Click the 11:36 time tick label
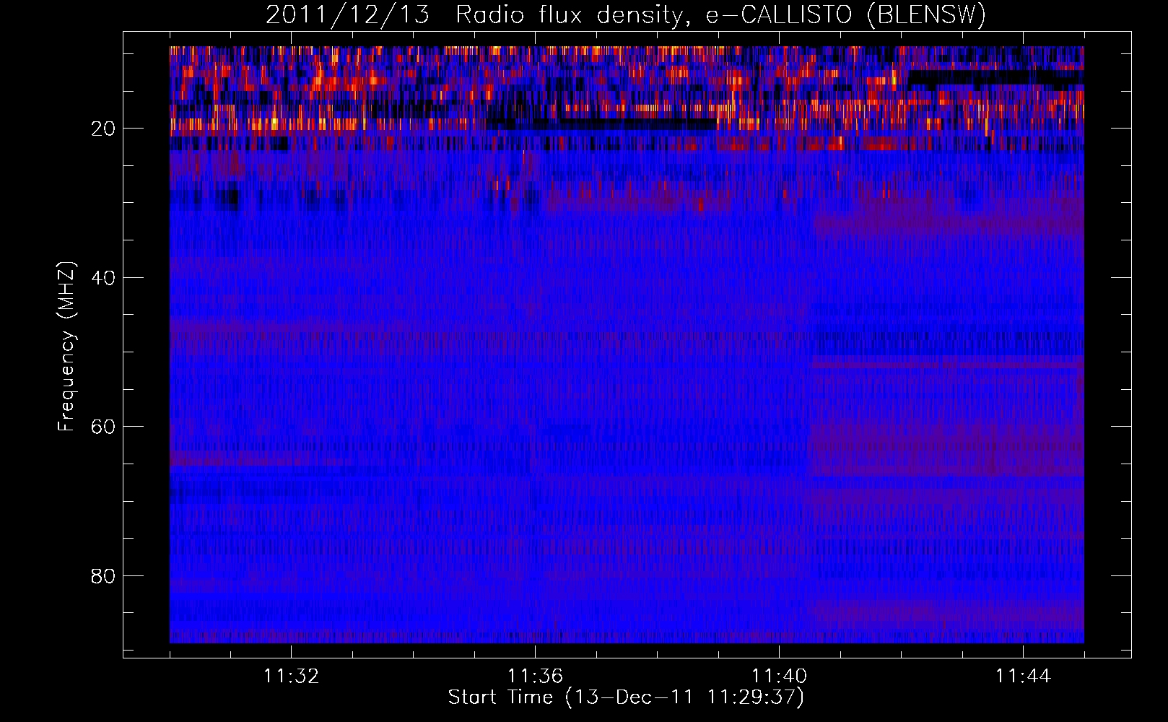This screenshot has height=722, width=1168. (x=535, y=677)
